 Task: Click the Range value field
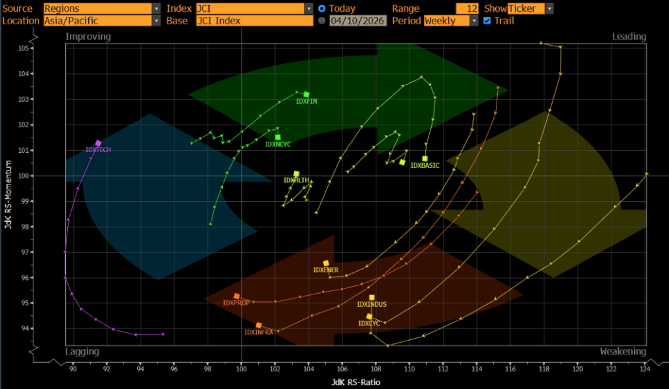pos(467,8)
